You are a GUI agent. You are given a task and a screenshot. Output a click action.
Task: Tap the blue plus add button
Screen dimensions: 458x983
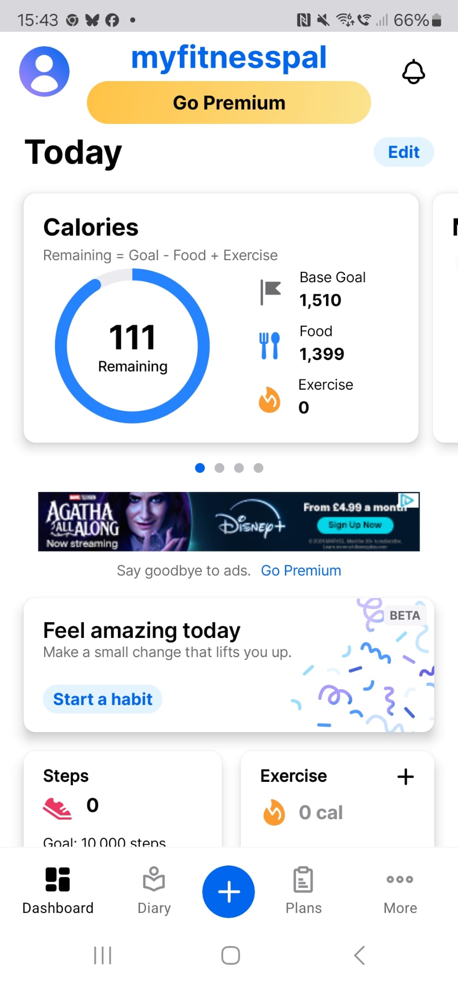229,891
